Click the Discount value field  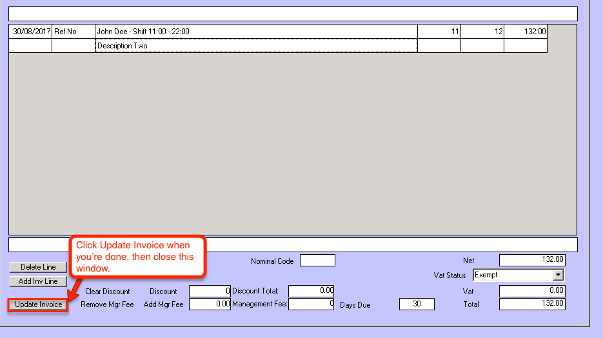point(210,291)
